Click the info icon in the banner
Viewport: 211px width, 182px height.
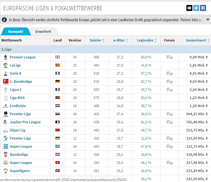[4, 20]
